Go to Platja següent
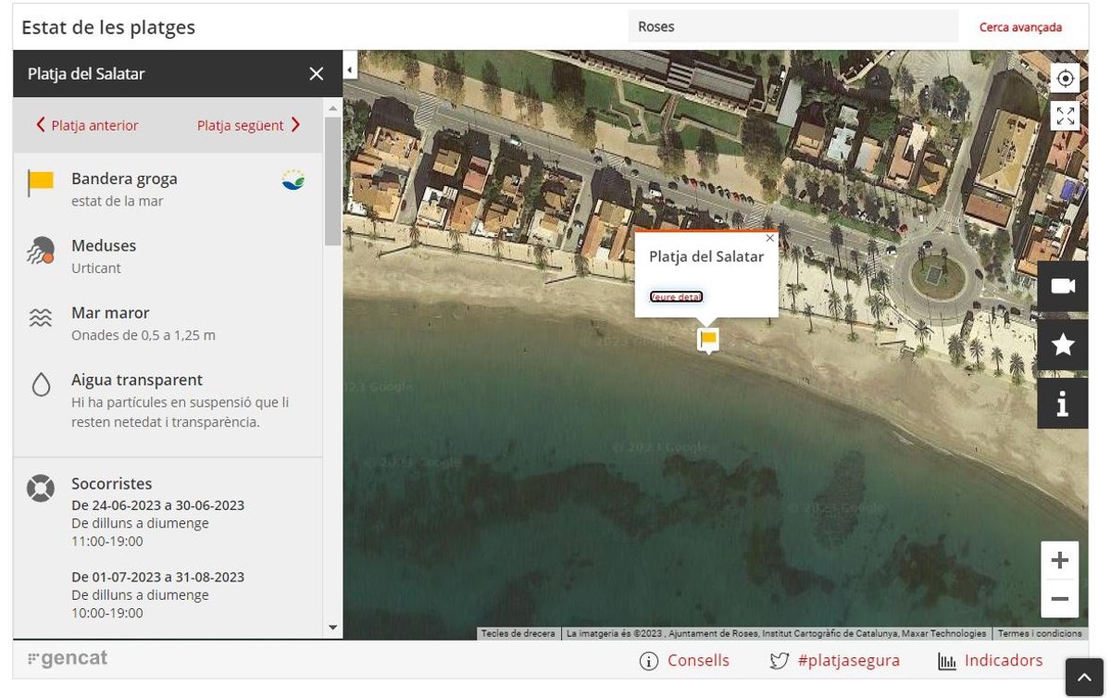This screenshot has width=1111, height=698. (x=248, y=125)
